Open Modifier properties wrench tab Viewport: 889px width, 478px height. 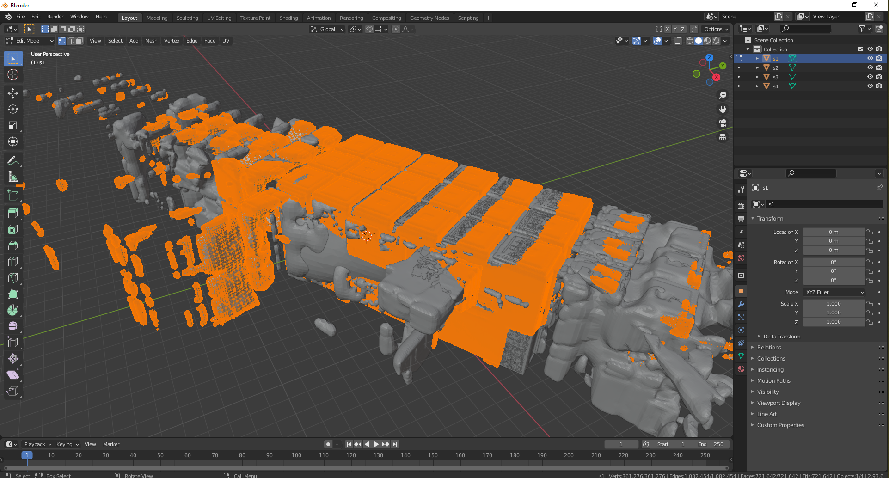tap(741, 304)
